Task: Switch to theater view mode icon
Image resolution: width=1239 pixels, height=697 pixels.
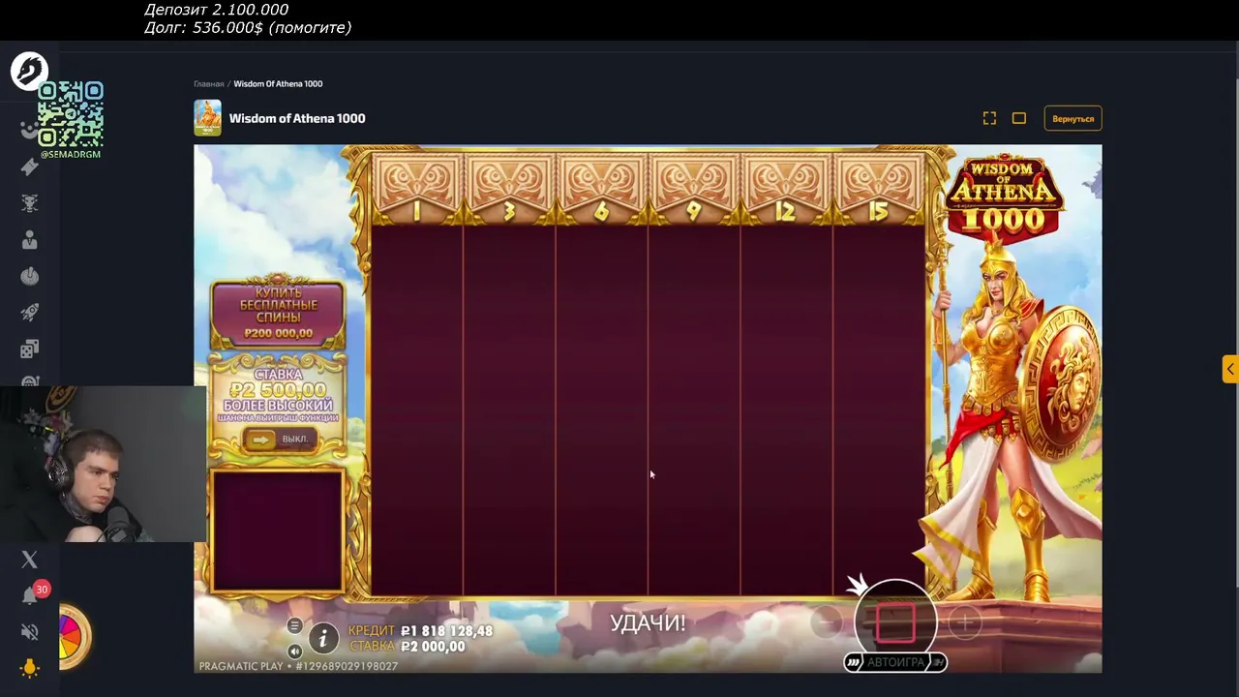Action: (1019, 118)
